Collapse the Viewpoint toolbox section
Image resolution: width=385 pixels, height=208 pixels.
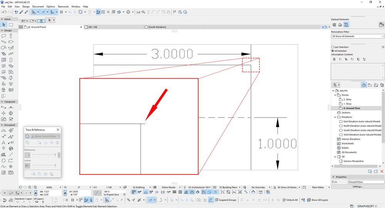tap(2, 102)
